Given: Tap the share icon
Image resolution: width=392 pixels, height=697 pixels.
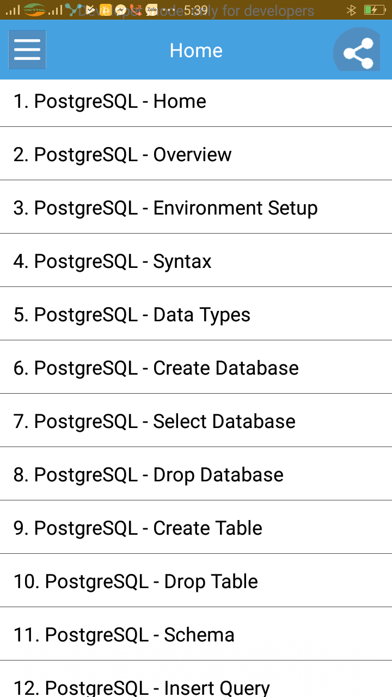Looking at the screenshot, I should (358, 53).
